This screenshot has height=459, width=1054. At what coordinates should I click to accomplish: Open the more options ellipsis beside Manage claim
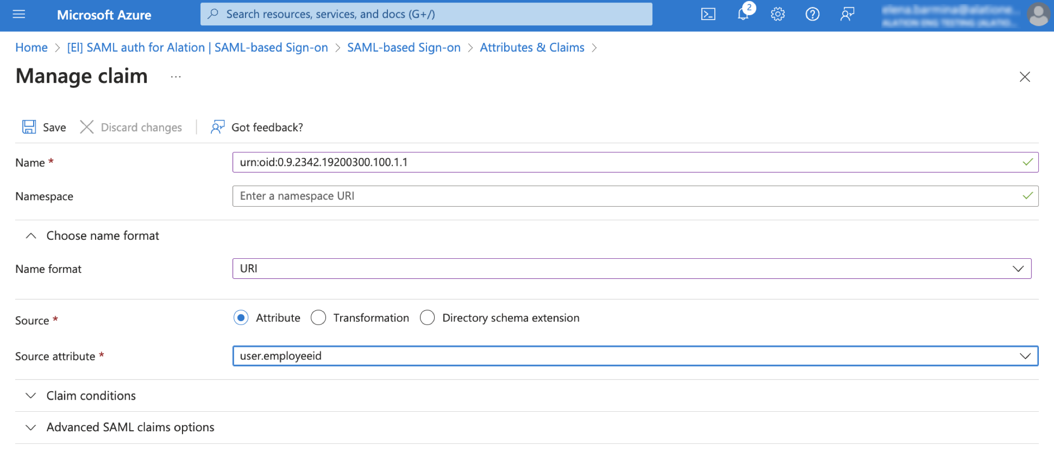(x=176, y=76)
